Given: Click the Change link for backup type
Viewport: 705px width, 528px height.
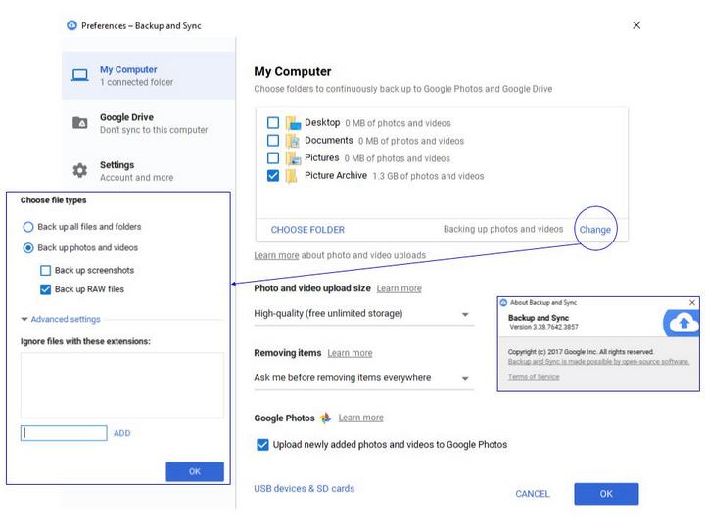Looking at the screenshot, I should point(595,230).
